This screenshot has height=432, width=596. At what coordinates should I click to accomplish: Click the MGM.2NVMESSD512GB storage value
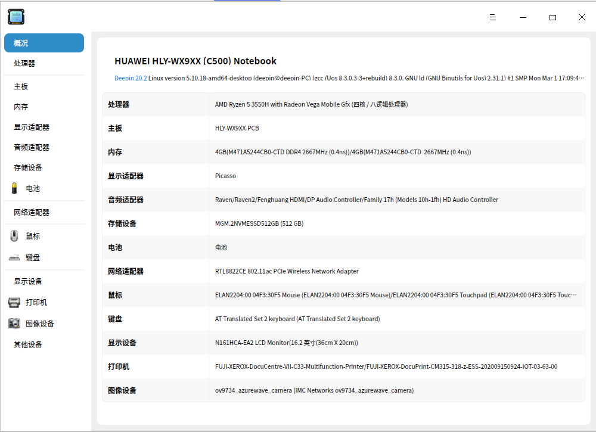click(259, 224)
